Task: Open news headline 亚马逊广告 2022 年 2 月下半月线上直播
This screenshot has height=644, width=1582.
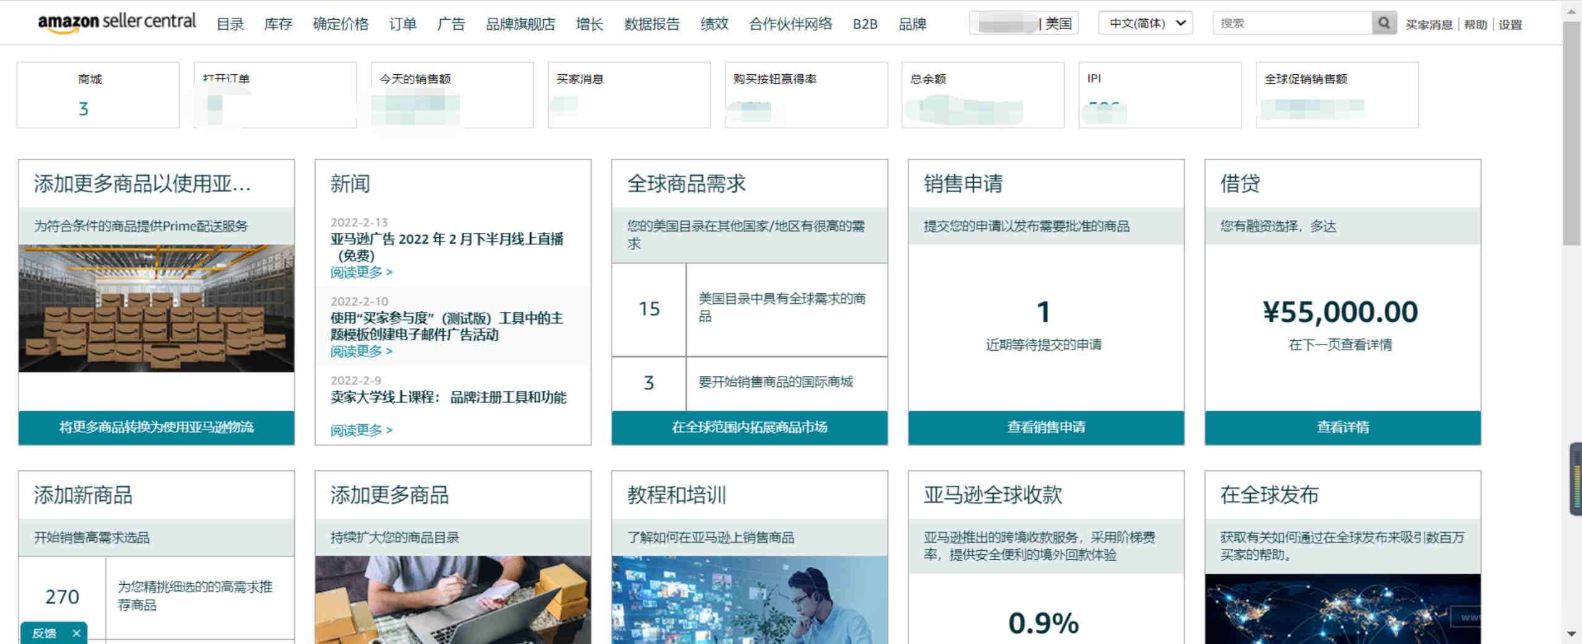Action: click(x=447, y=247)
